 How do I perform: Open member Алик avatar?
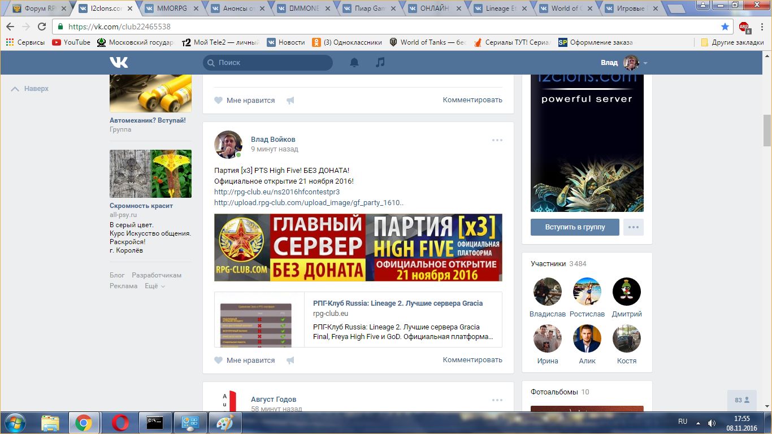[x=587, y=338]
